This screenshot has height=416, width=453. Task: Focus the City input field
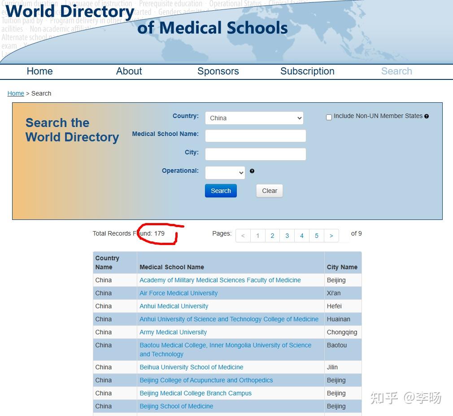255,154
